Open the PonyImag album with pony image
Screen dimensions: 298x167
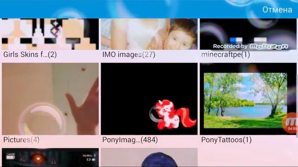coord(149,99)
